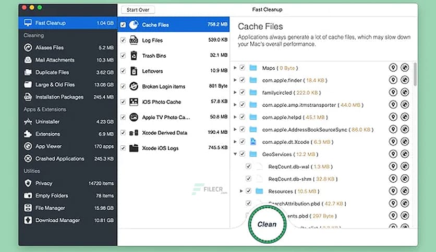Open App Viewer icon
The width and height of the screenshot is (436, 252).
coord(28,146)
